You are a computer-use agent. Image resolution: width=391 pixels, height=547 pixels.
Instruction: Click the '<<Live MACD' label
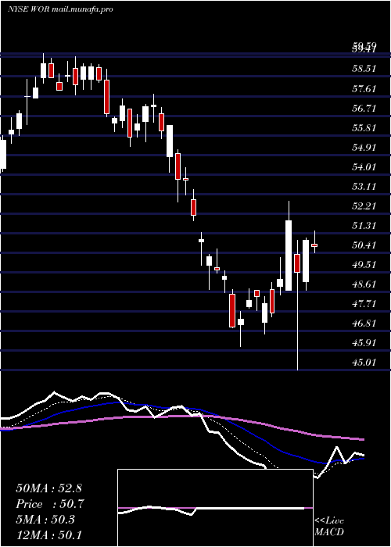click(329, 526)
